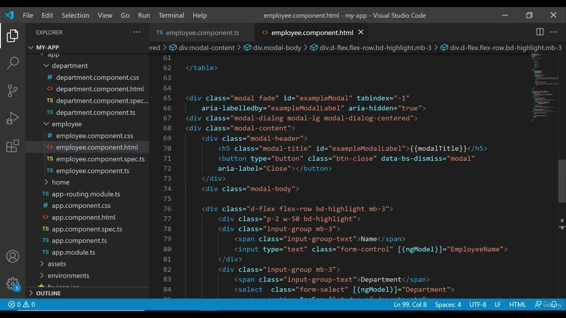566x318 pixels.
Task: Click the Split Editor Right icon
Action: coord(540,32)
